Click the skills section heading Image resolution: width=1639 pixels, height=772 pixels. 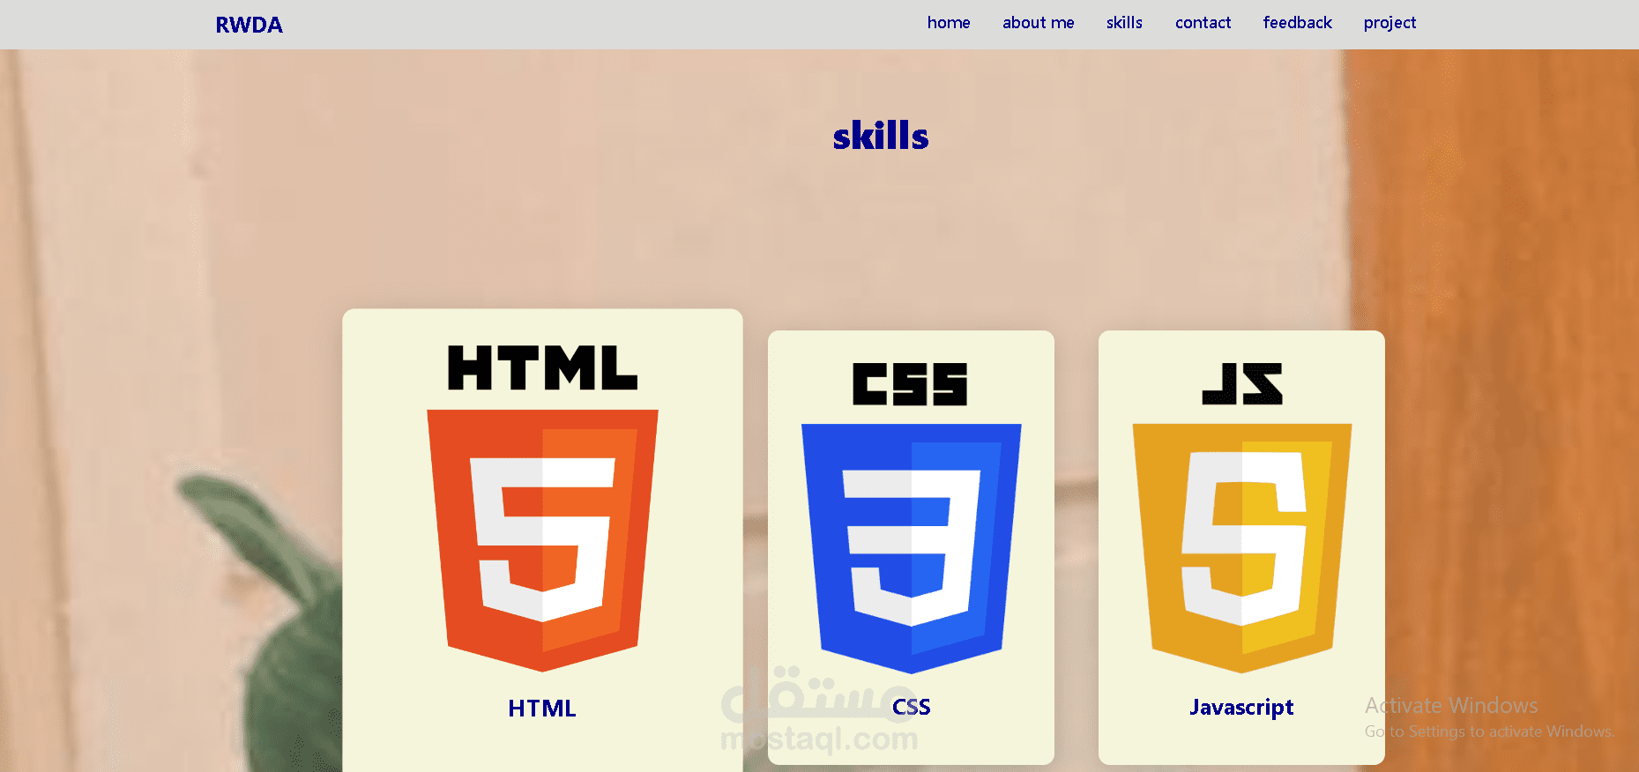[x=881, y=137]
